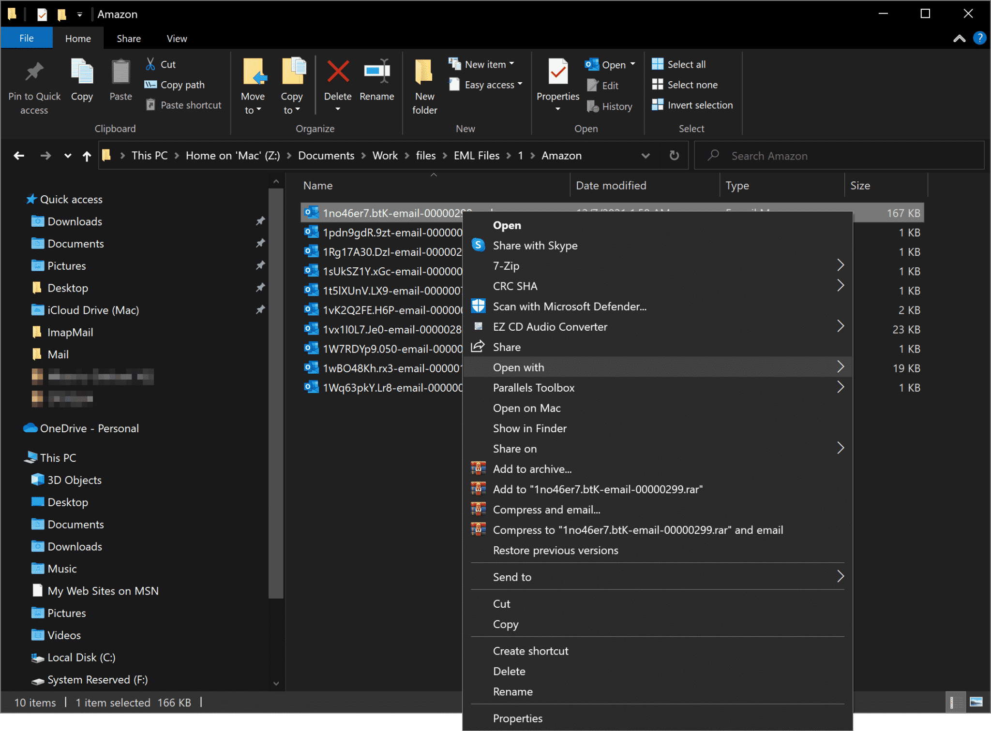The width and height of the screenshot is (991, 731).
Task: Open the recent locations dropdown arrow
Action: (68, 156)
